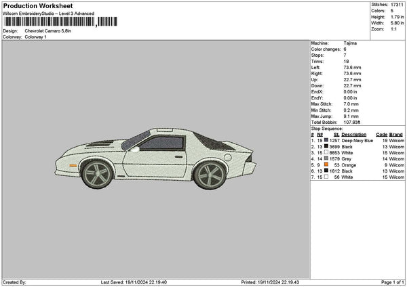Click the White swatch in stop 7

327,177
